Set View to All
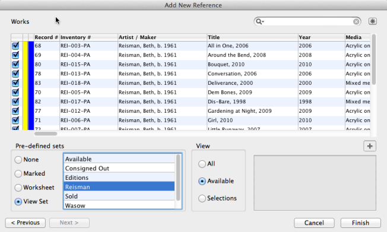This screenshot has height=232, width=387. pos(202,164)
